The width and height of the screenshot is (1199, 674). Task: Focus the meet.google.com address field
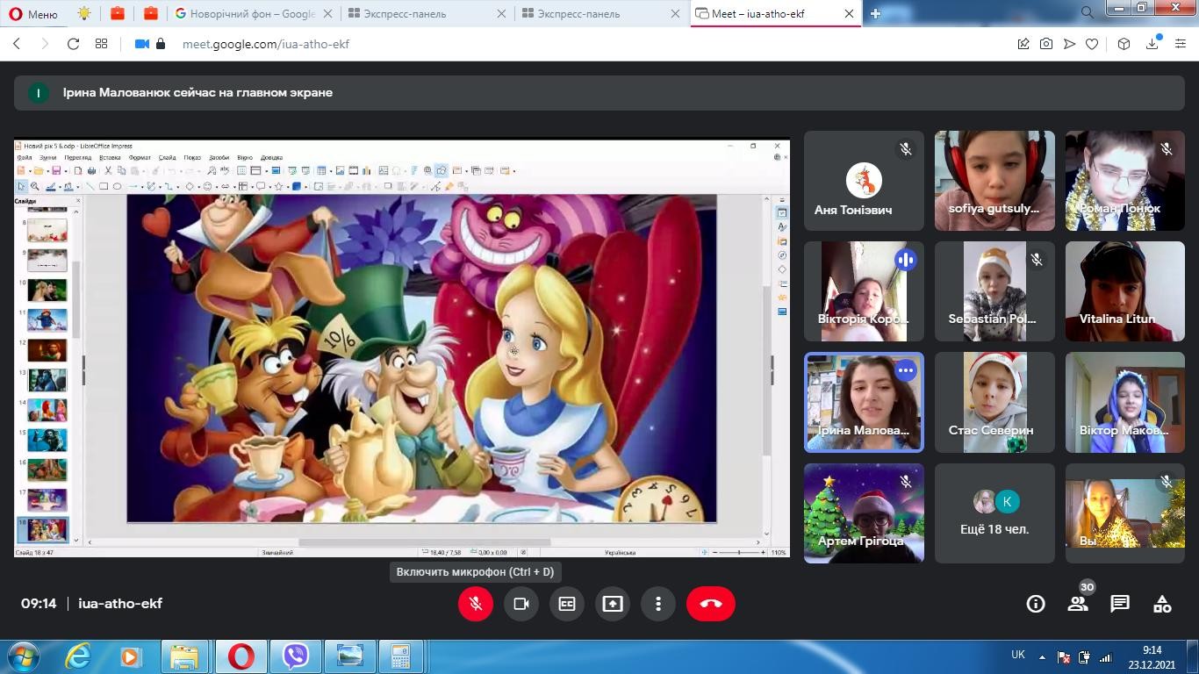266,44
